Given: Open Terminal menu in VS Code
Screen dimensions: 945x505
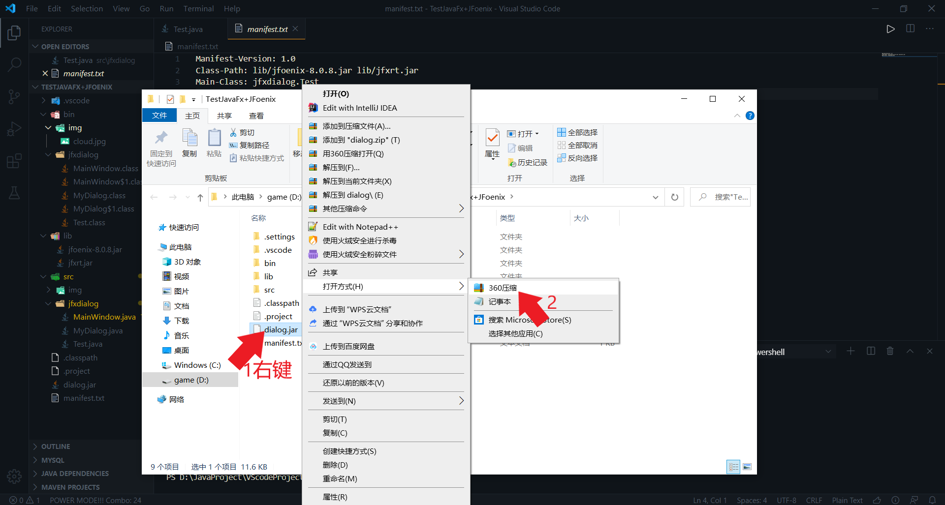Looking at the screenshot, I should click(x=198, y=8).
